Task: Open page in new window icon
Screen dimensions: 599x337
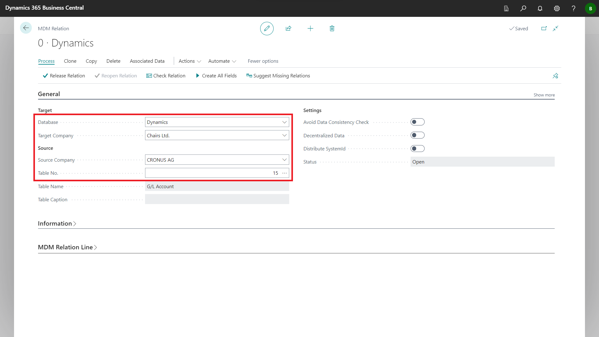Action: coord(544,28)
